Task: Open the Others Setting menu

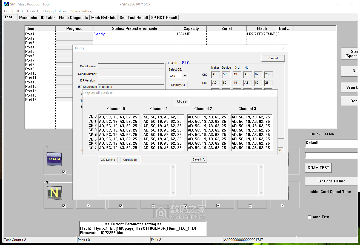Action: (x=81, y=11)
